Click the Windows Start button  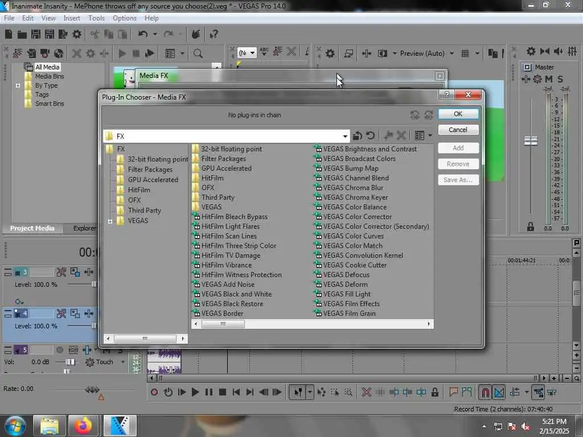(x=15, y=426)
